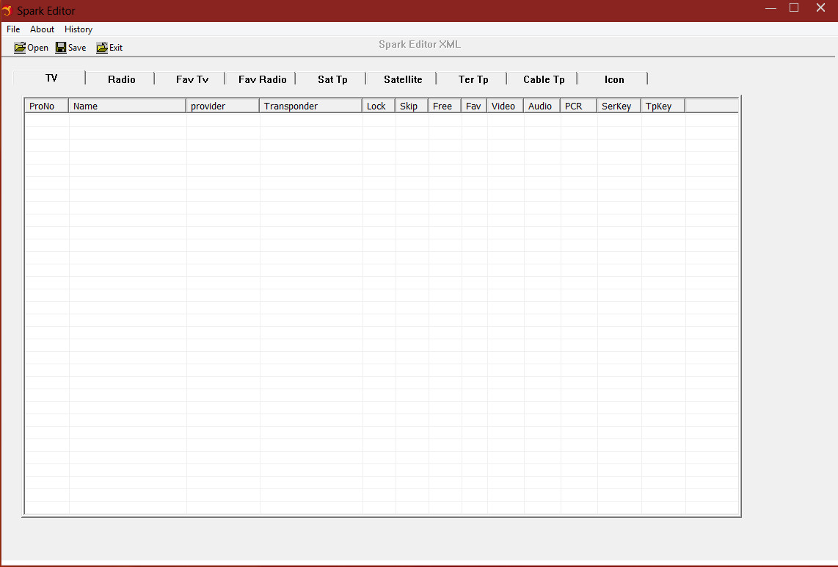This screenshot has height=567, width=838.
Task: Click the Spark Editor XML title text
Action: point(420,44)
